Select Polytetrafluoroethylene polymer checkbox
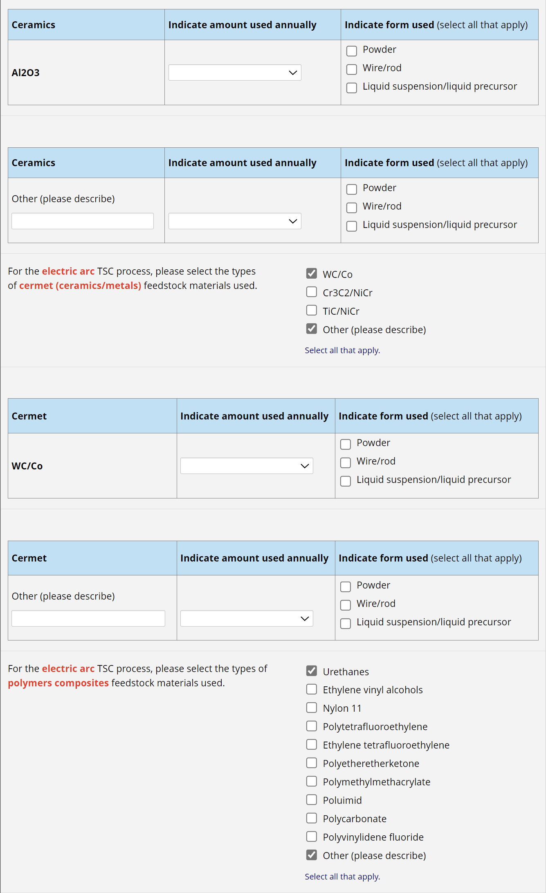Screen dimensions: 546x893 coord(312,726)
